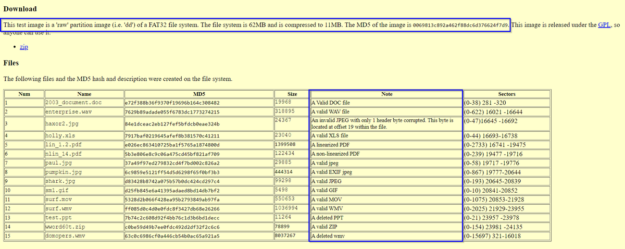The height and width of the screenshot is (249, 625).
Task: Click MD5 hash 5b3e806e8c9c06a475cd45bf821af709
Action: pyautogui.click(x=172, y=154)
